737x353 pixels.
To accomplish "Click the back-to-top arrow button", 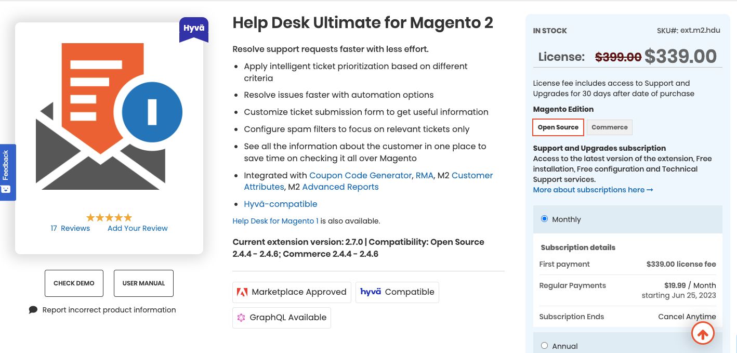I will pyautogui.click(x=703, y=333).
